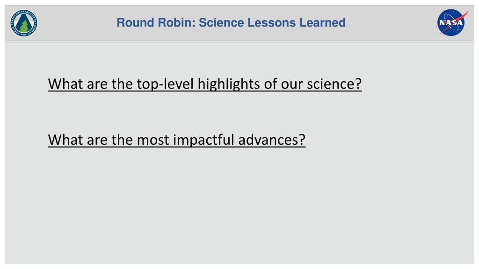Click the white 'NASA' lettering inside the emblem
479x269 pixels.
click(451, 23)
